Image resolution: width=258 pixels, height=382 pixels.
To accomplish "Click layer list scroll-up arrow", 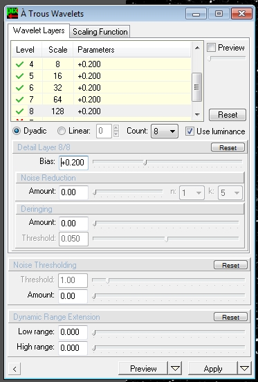I will (x=197, y=48).
